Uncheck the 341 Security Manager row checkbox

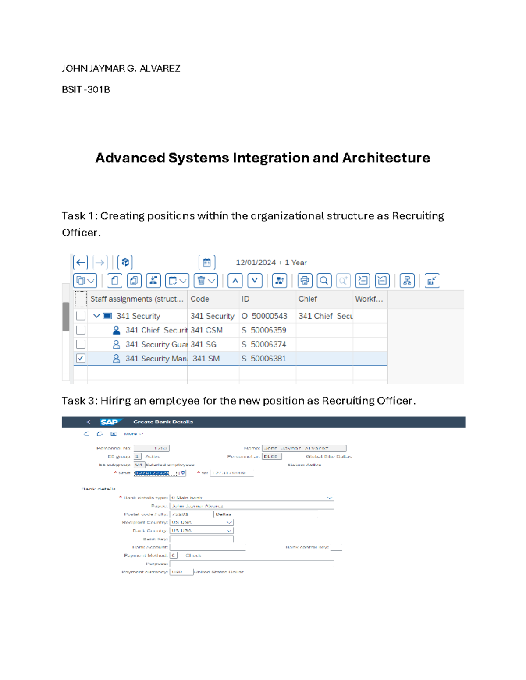pos(81,358)
